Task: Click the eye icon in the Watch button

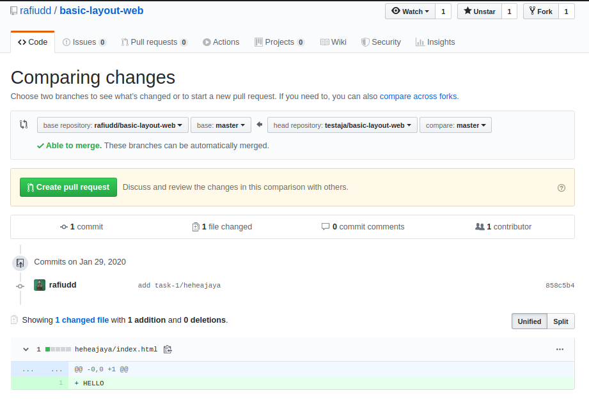Action: [x=396, y=11]
